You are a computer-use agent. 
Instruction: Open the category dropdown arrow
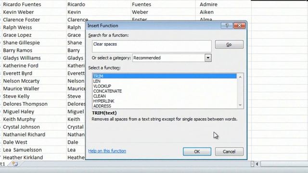click(x=208, y=58)
